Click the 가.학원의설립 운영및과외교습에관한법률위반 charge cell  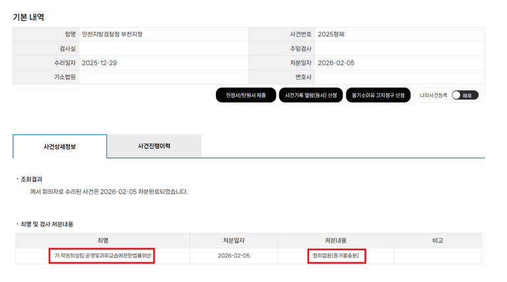[x=103, y=256]
